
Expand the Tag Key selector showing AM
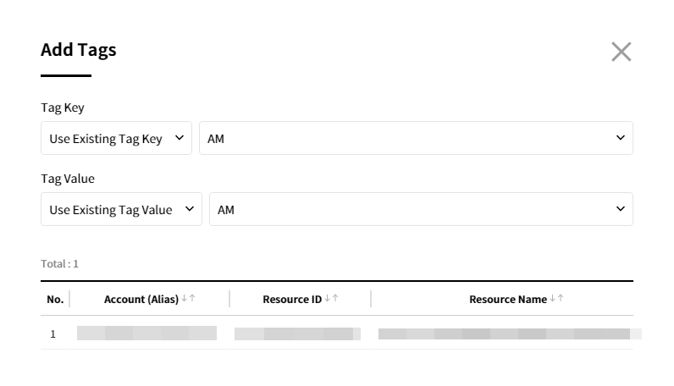tap(416, 139)
